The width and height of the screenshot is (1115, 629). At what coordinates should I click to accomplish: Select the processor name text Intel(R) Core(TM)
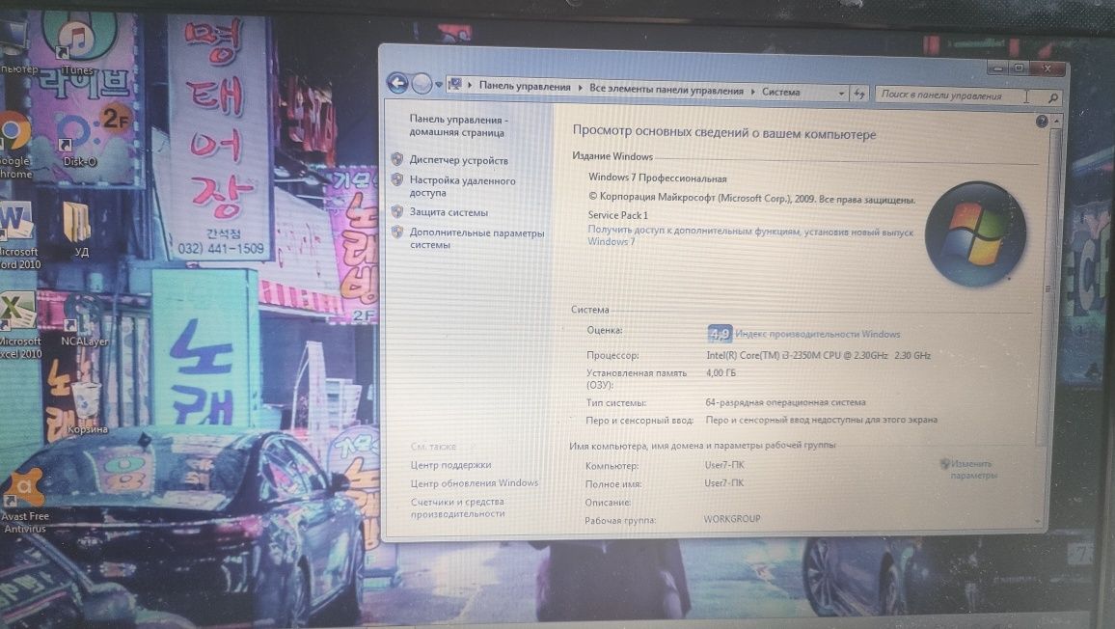pos(819,355)
